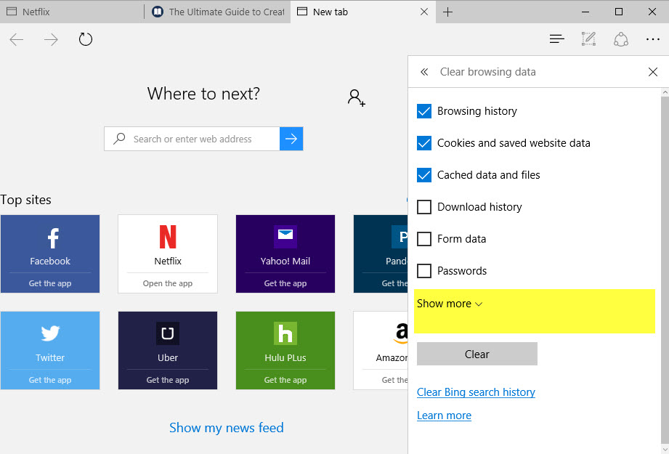Go back with double chevron in panel

point(424,72)
